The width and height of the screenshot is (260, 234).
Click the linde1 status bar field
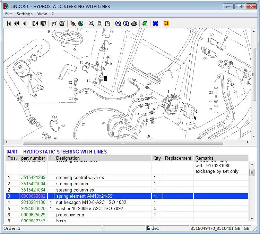[x=167, y=228]
